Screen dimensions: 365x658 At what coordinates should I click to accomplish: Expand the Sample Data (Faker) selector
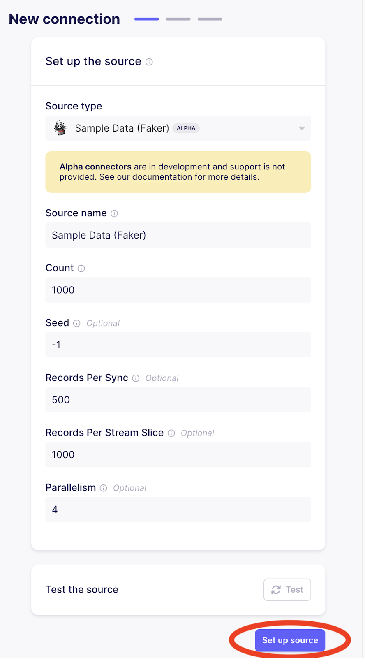[x=178, y=128]
